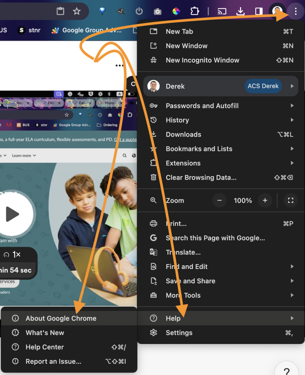Expand the History submenu
This screenshot has width=305, height=375.
tap(221, 120)
